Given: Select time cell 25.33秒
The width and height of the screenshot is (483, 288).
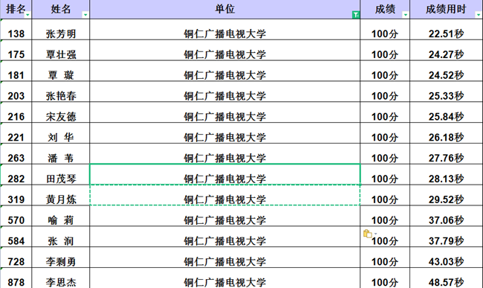Looking at the screenshot, I should (x=446, y=92).
